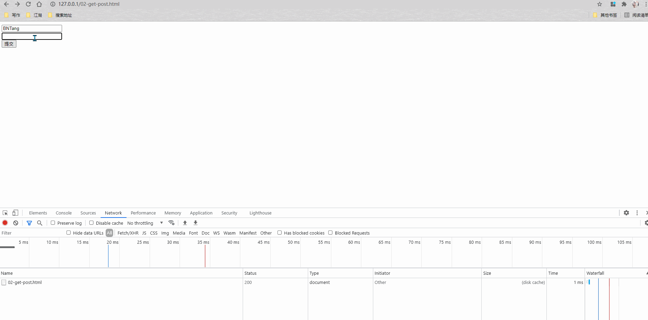This screenshot has height=320, width=648.
Task: Filter requests by Img
Action: click(x=165, y=233)
